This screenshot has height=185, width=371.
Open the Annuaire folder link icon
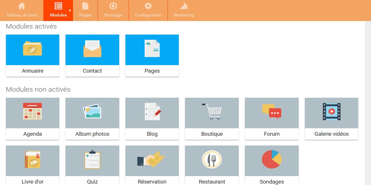[x=32, y=48]
